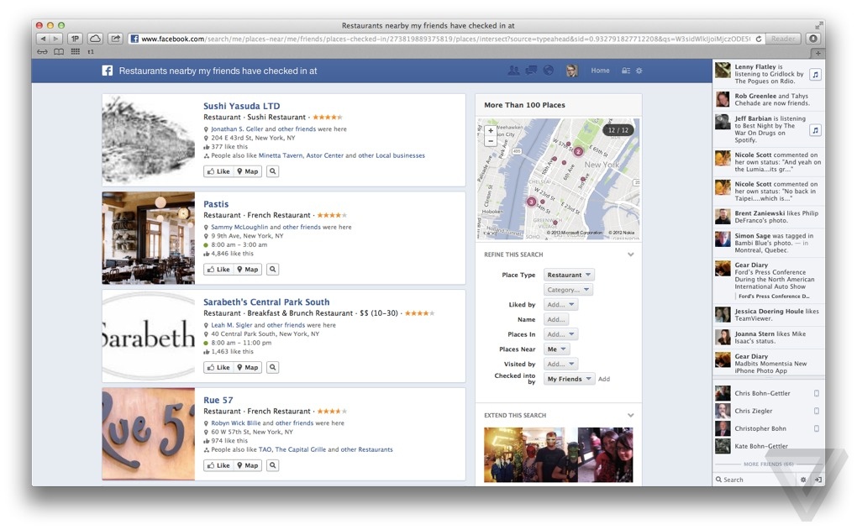Image resolution: width=857 pixels, height=530 pixels.
Task: Collapse the Extend This Search section
Action: pos(631,415)
